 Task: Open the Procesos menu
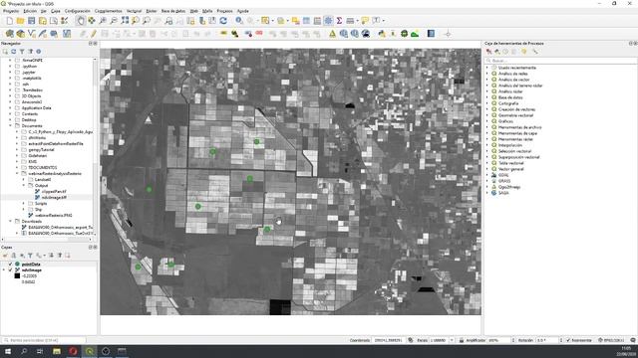click(x=224, y=11)
